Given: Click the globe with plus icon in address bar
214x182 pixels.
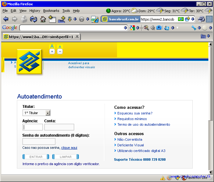Looking at the screenshot, I should click(187, 19).
